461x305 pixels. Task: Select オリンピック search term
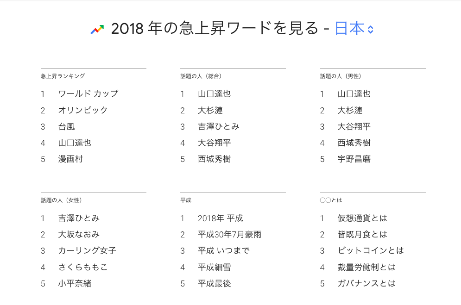click(83, 110)
